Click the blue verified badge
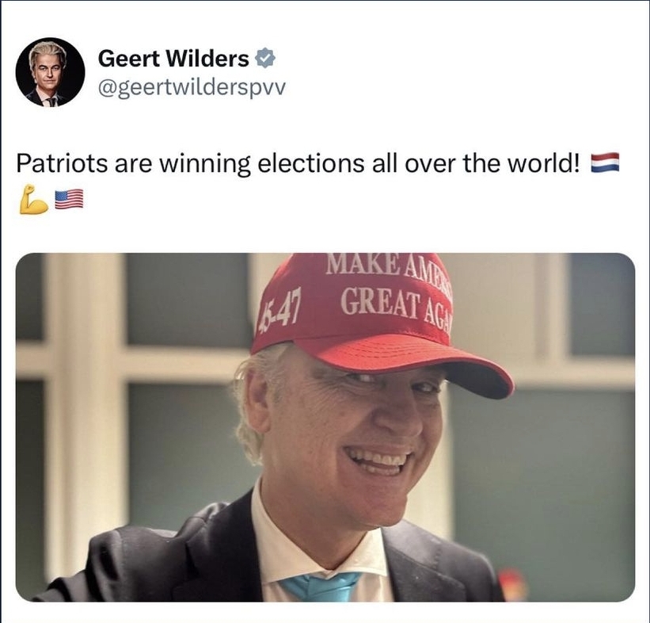The image size is (650, 623). 265,58
